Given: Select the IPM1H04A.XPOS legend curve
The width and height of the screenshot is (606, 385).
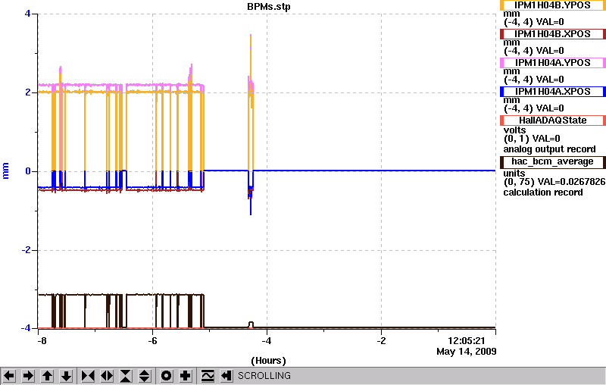Looking at the screenshot, I should click(553, 92).
